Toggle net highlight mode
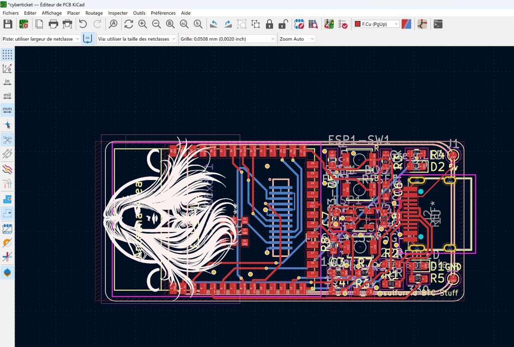Screen dimensions: 514x347 (7, 184)
